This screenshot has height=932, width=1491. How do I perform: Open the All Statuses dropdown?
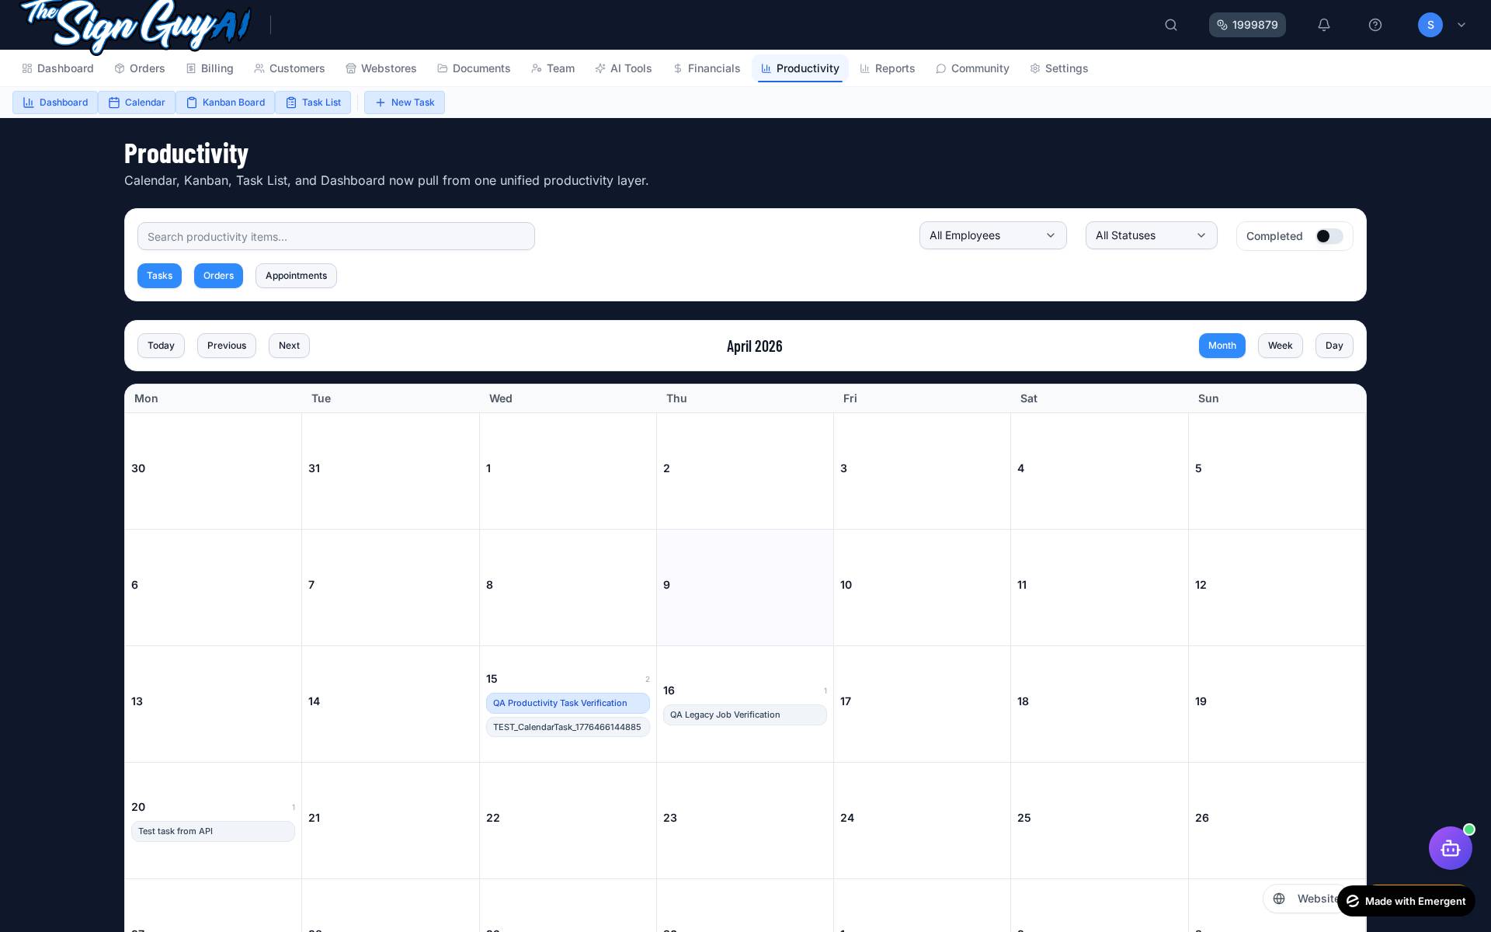(1152, 235)
